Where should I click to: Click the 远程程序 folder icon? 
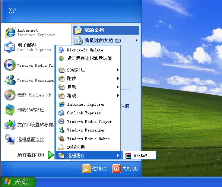click(61, 156)
